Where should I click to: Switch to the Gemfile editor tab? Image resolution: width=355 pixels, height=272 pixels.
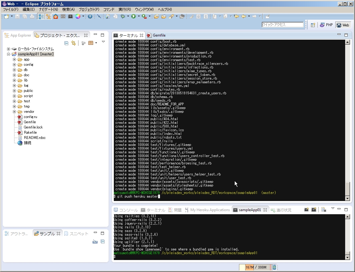pos(157,35)
